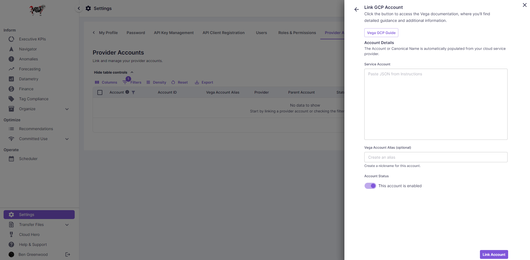
Task: Click the Service Account JSON text area
Action: pyautogui.click(x=436, y=104)
